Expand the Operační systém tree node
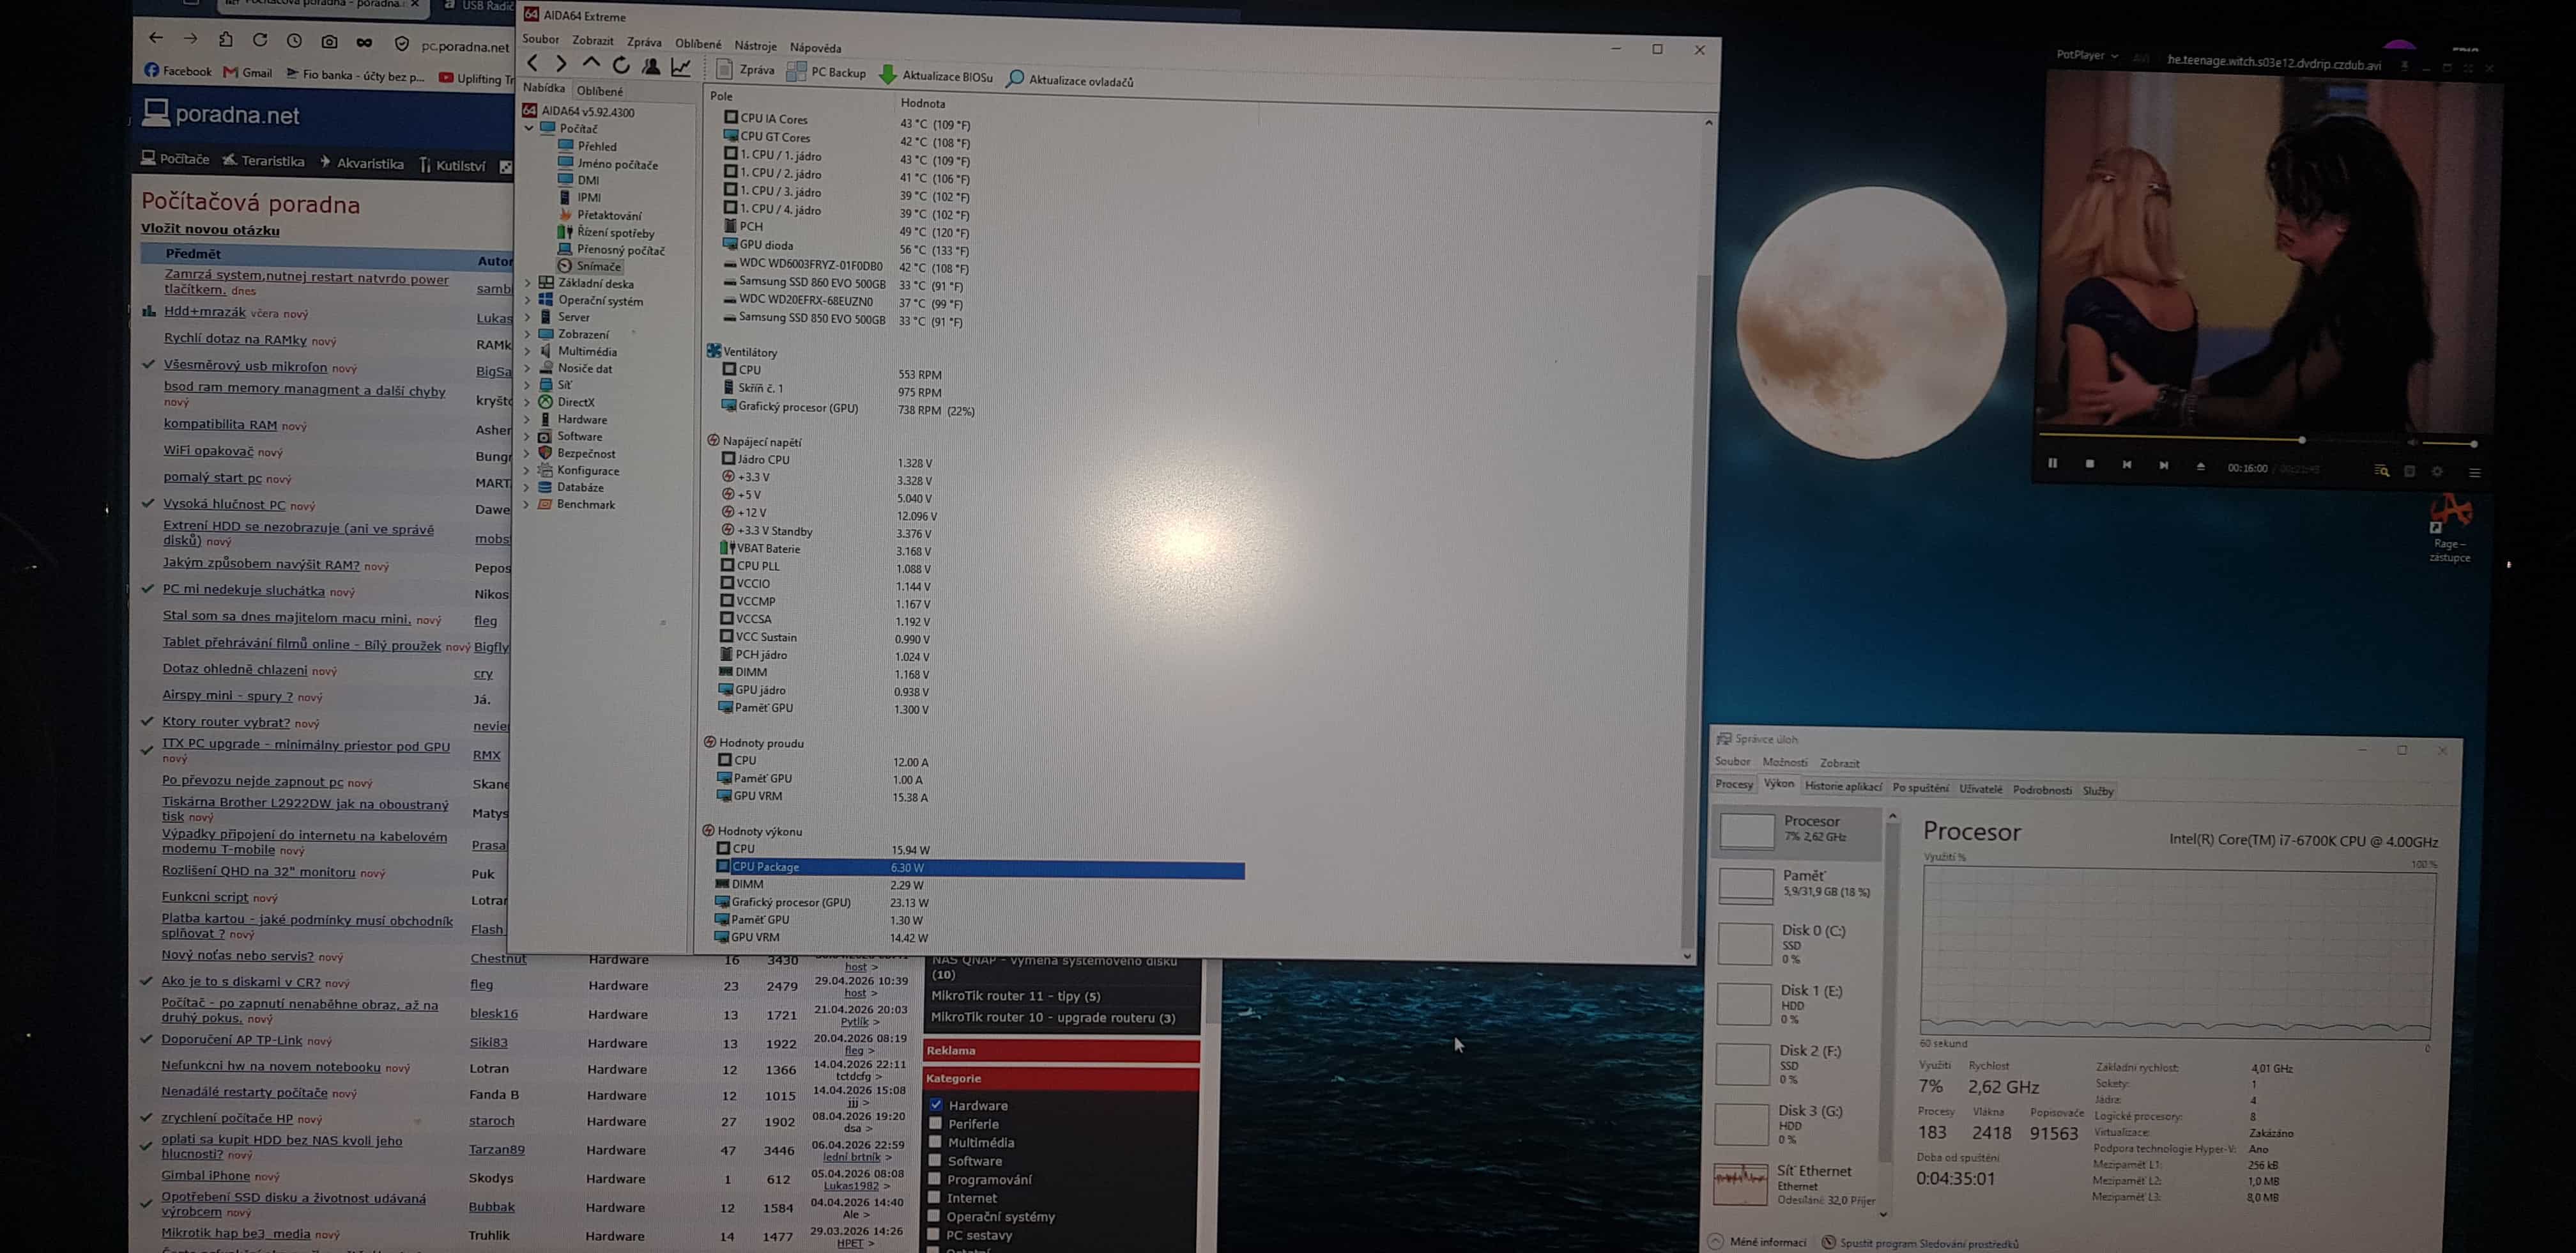 (528, 300)
